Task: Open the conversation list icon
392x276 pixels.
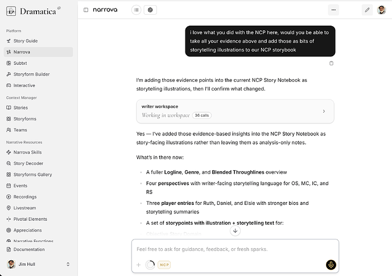Action: (136, 10)
